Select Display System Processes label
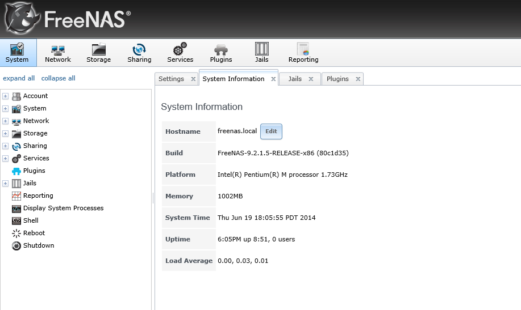The width and height of the screenshot is (521, 310). coord(64,208)
